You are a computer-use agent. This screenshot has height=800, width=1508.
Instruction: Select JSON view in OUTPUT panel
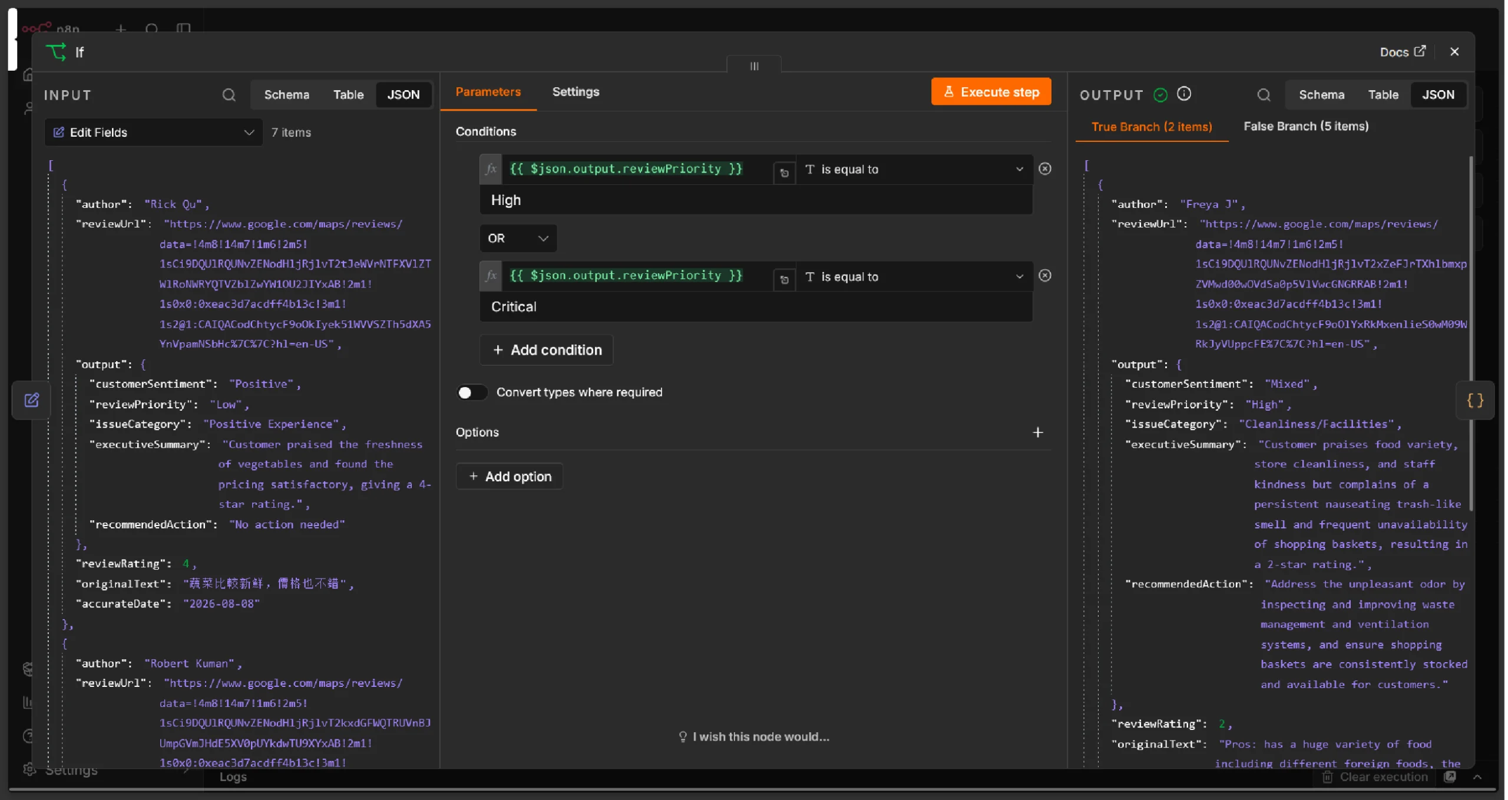coord(1437,95)
